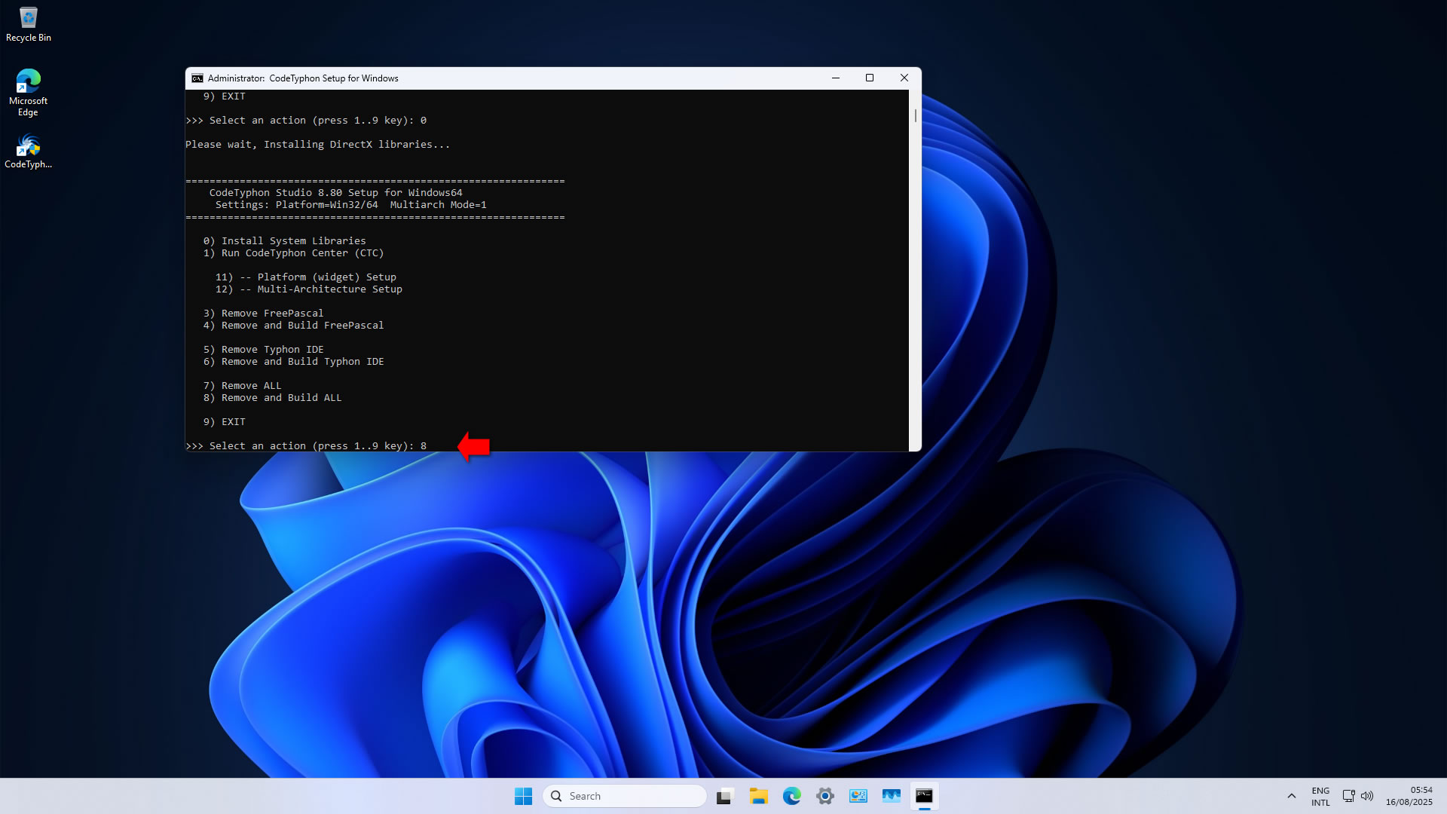Viewport: 1447px width, 814px height.
Task: Open the clock showing 05:54
Action: point(1409,796)
